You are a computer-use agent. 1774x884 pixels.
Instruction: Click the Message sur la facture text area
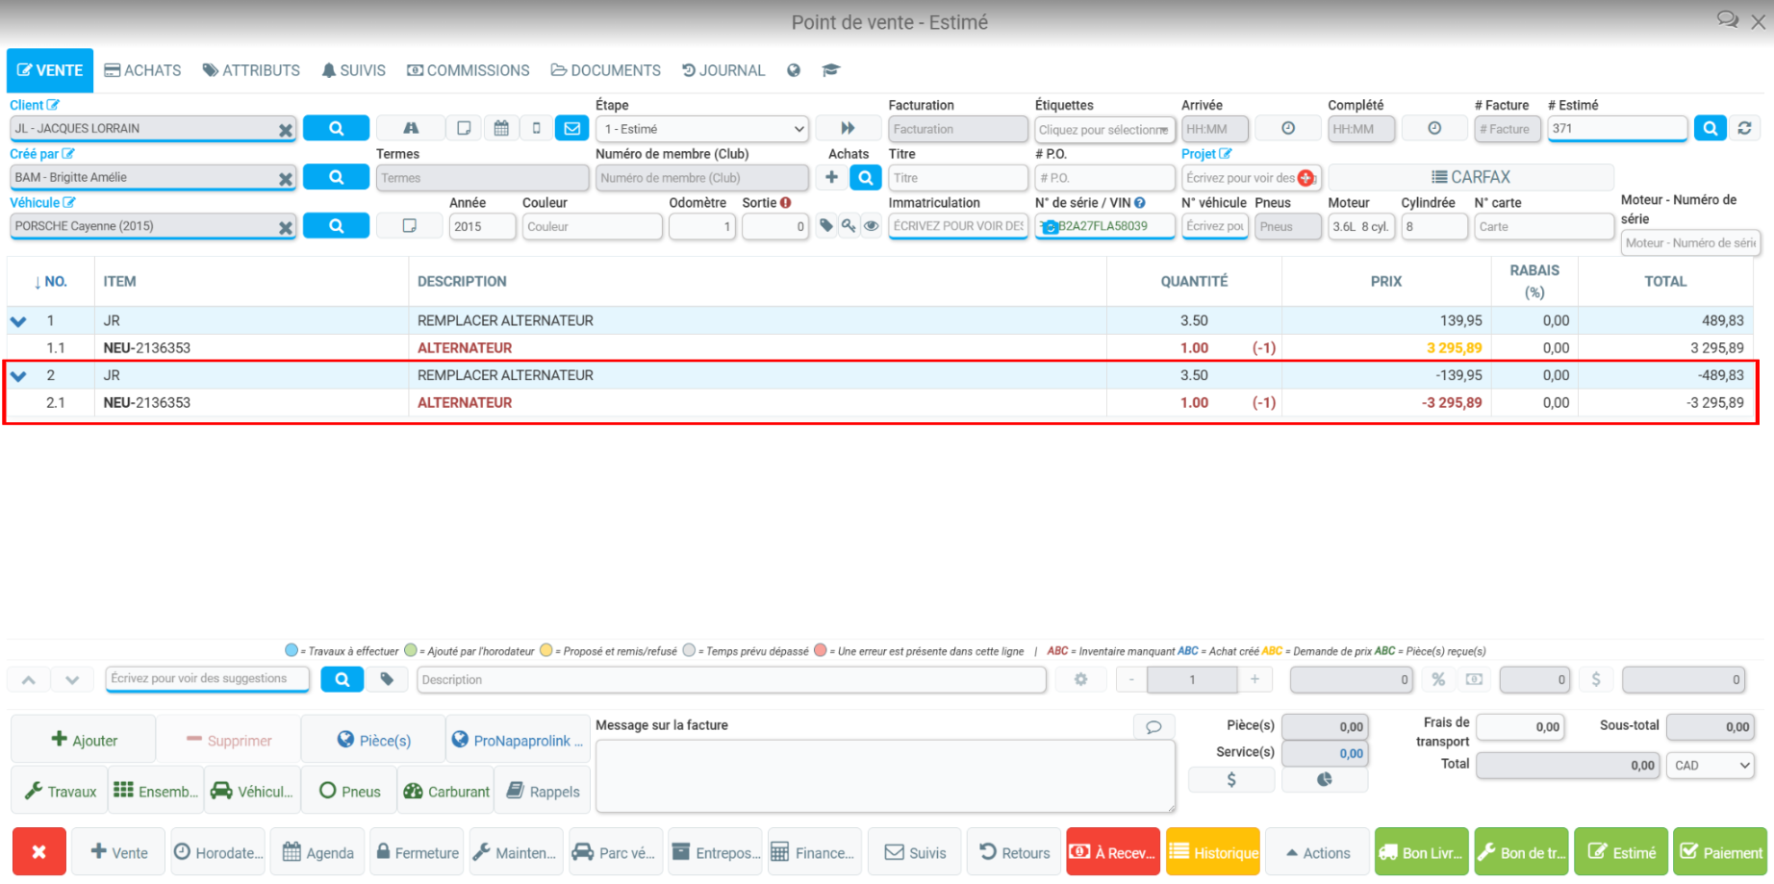click(x=885, y=776)
